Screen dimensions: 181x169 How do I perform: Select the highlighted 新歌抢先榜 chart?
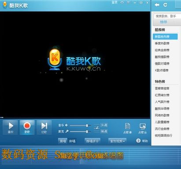click(x=165, y=37)
